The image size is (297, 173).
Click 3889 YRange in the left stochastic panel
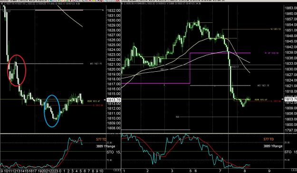click(105, 146)
